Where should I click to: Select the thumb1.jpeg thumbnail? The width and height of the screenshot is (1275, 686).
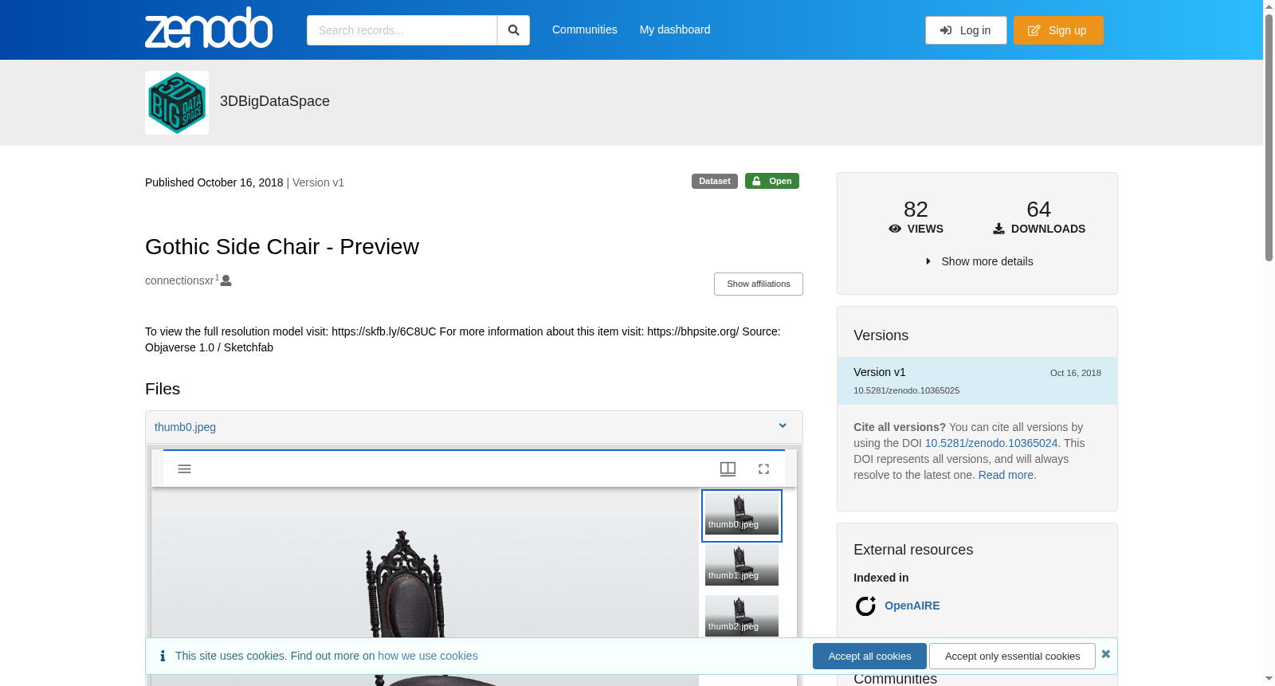(742, 566)
